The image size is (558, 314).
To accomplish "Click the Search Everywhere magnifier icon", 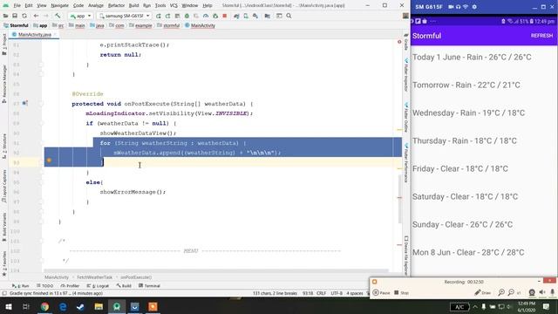I will coord(289,16).
